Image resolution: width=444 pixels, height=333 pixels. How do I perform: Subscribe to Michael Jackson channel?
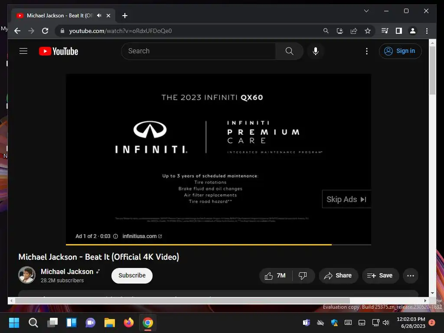coord(132,275)
